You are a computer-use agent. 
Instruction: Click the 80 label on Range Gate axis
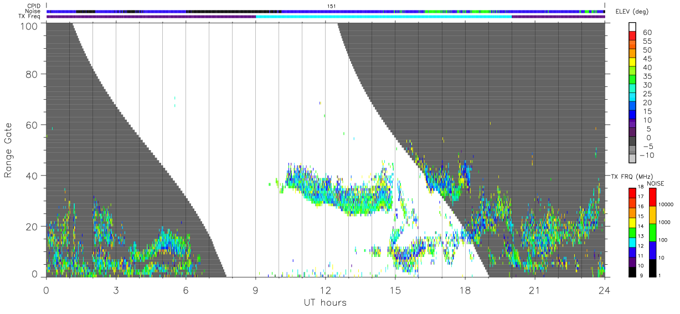pos(32,74)
